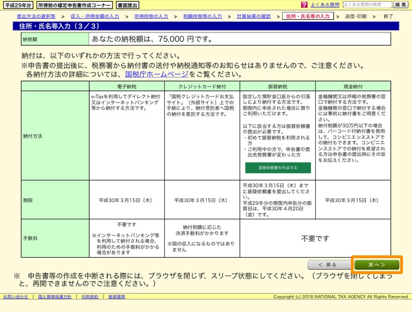Click the 現金納付 deadline date cell
Image resolution: width=412 pixels, height=312 pixels.
[353, 200]
